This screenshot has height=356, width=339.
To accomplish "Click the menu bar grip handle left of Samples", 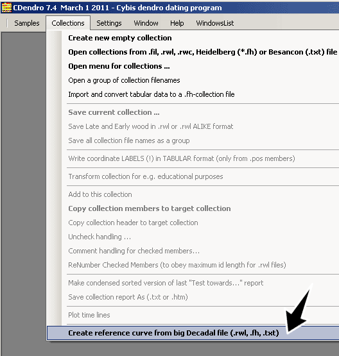I will click(7, 23).
